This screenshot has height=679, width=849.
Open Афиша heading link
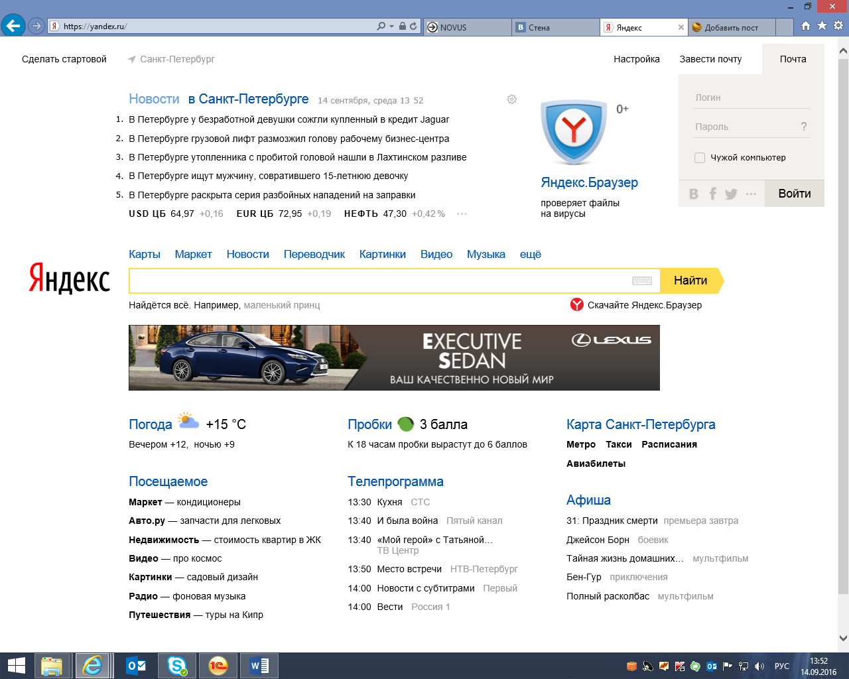click(588, 500)
